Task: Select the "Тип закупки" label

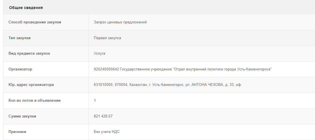Action: [x=20, y=38]
